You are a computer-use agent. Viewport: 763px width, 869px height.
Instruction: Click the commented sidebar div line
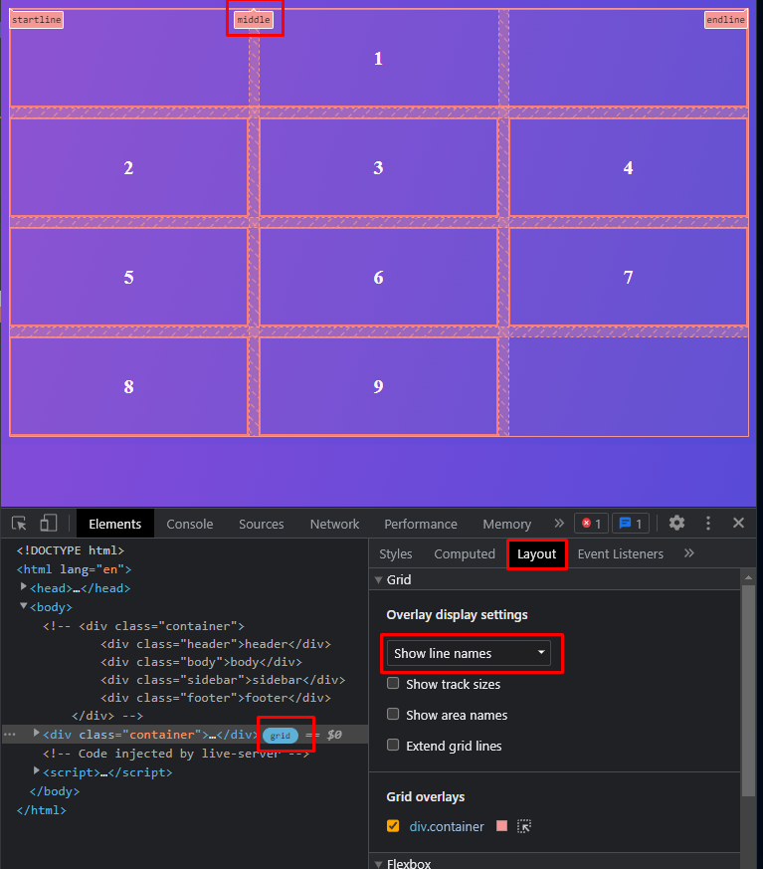(223, 680)
